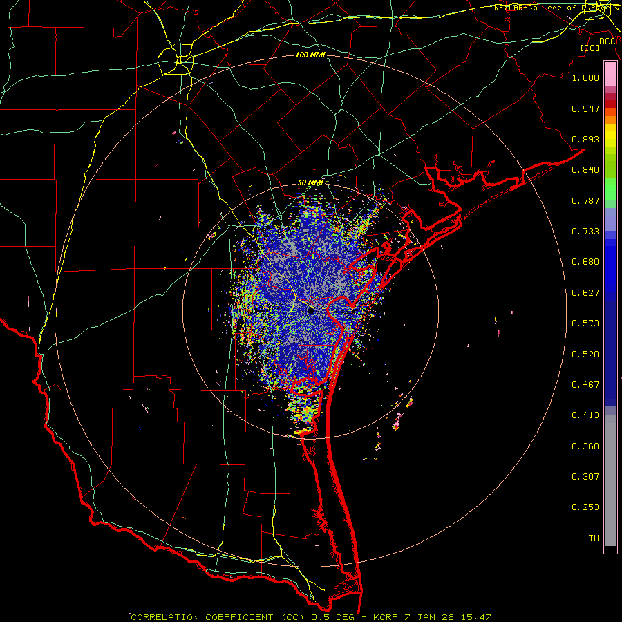The image size is (622, 622).
Task: Select the 0.680 scale value
Action: [585, 262]
